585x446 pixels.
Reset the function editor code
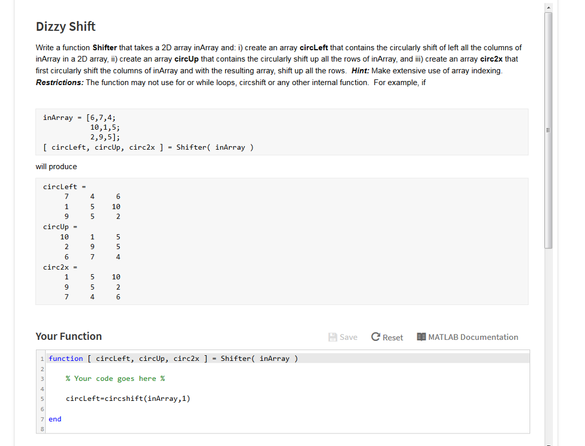pyautogui.click(x=387, y=337)
